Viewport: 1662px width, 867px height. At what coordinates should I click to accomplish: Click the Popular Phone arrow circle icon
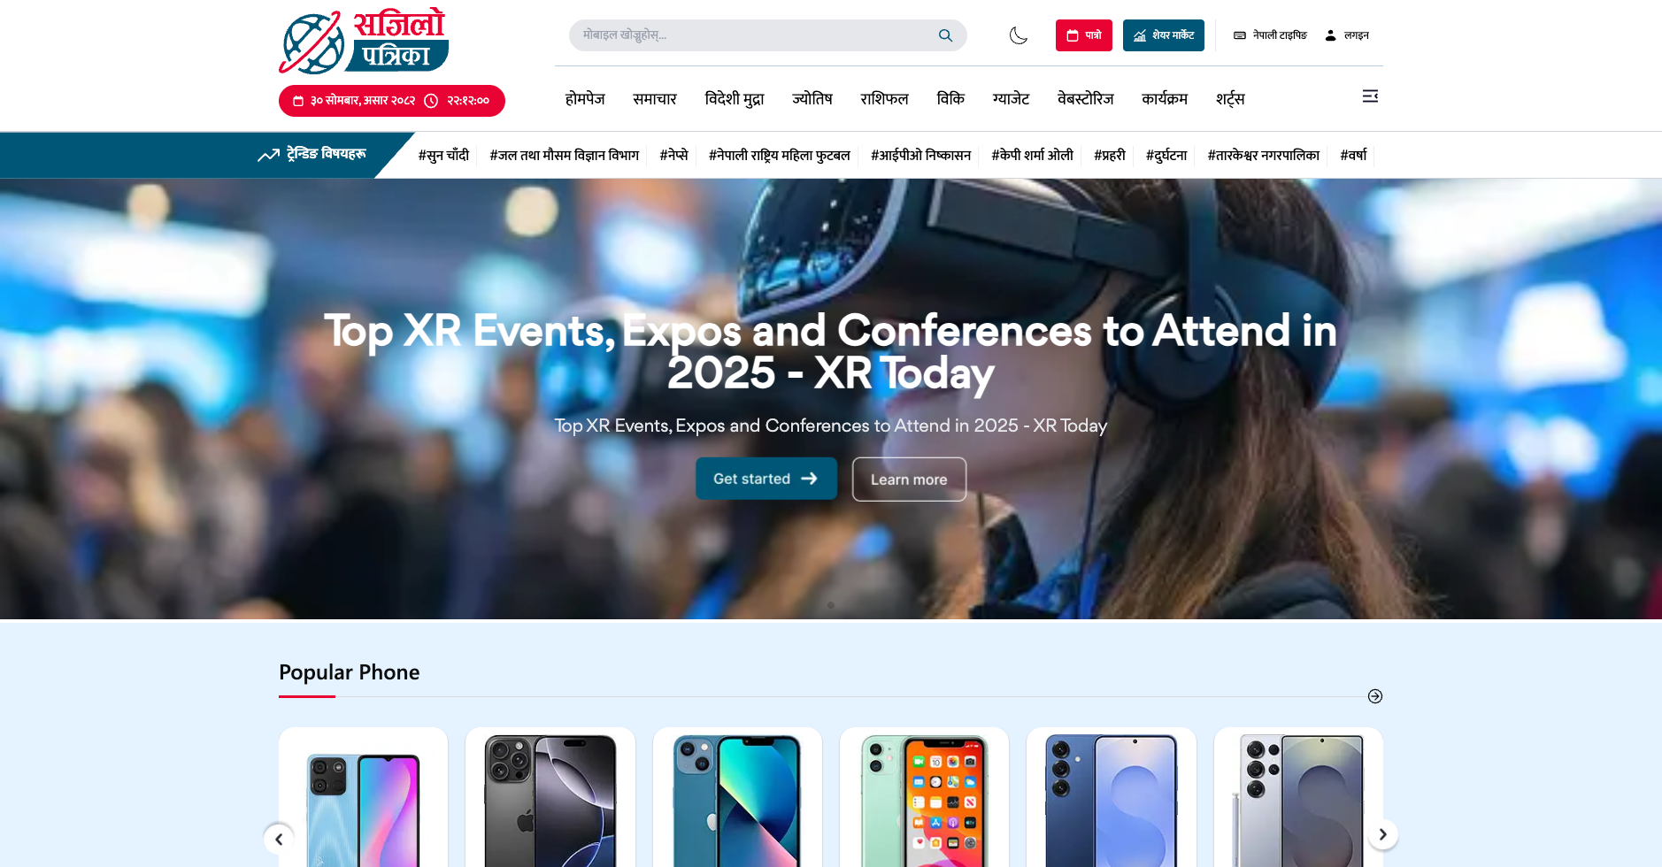(1375, 696)
